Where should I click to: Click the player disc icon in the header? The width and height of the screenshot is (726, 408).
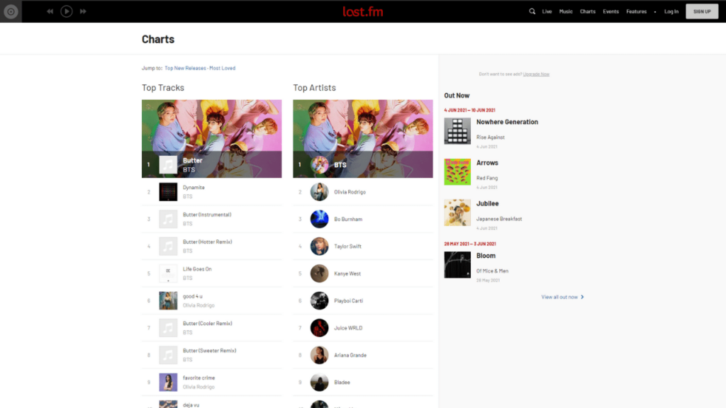pyautogui.click(x=11, y=11)
